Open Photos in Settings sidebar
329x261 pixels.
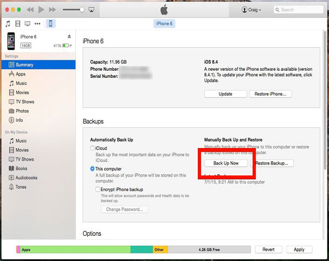(38, 111)
